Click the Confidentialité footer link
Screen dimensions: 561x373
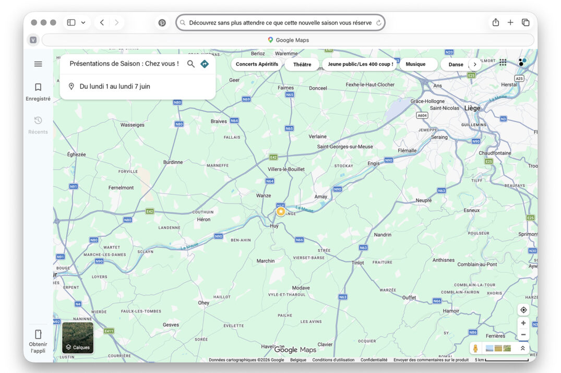click(374, 360)
